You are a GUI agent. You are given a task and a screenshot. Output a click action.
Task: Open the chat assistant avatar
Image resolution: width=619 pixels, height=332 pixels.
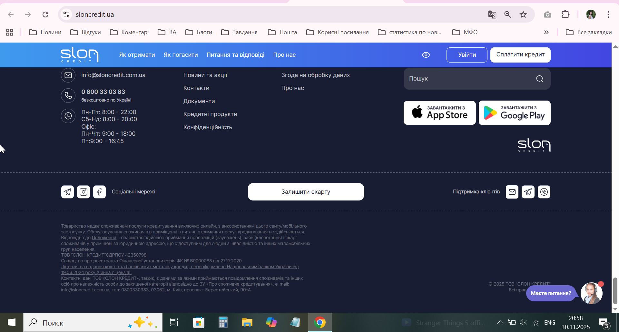point(592,293)
